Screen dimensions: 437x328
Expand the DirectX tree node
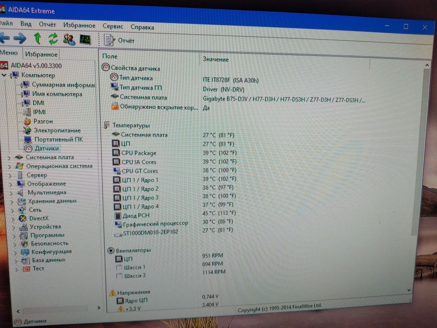13,219
